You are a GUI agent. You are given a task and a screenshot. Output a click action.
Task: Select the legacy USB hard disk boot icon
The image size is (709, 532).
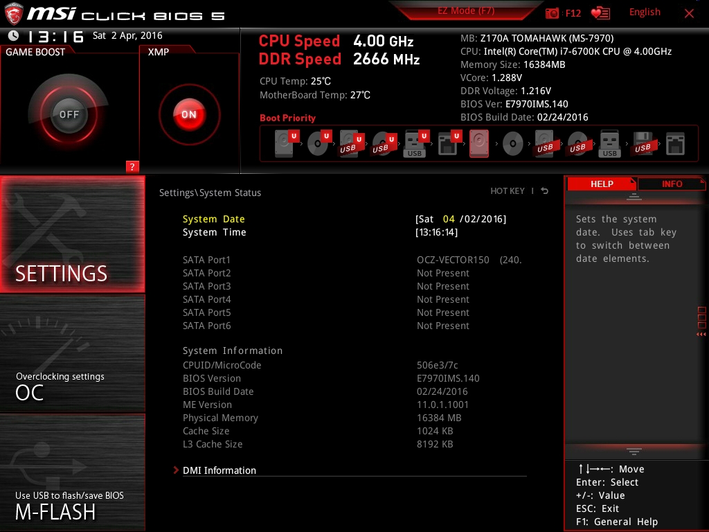click(x=546, y=144)
